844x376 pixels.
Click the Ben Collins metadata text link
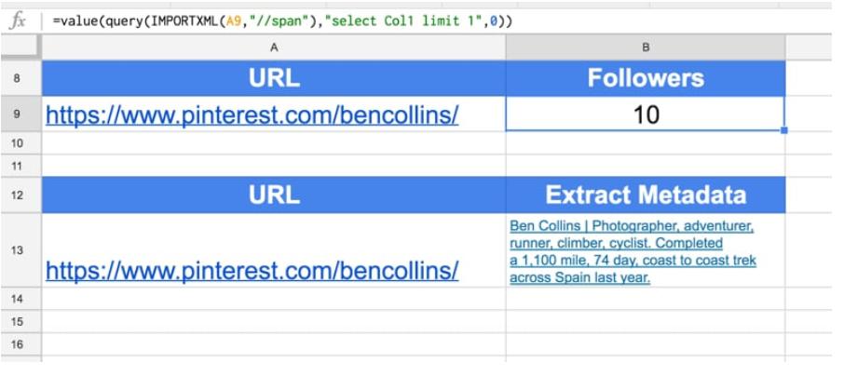pyautogui.click(x=633, y=251)
